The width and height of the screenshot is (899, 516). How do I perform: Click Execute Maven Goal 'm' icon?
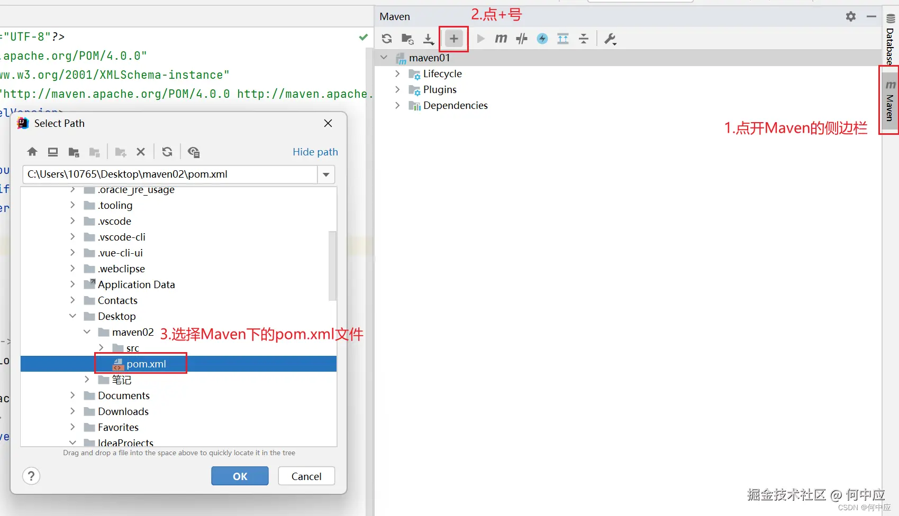click(x=501, y=39)
